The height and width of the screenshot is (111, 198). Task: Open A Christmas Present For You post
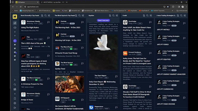(x=32, y=84)
